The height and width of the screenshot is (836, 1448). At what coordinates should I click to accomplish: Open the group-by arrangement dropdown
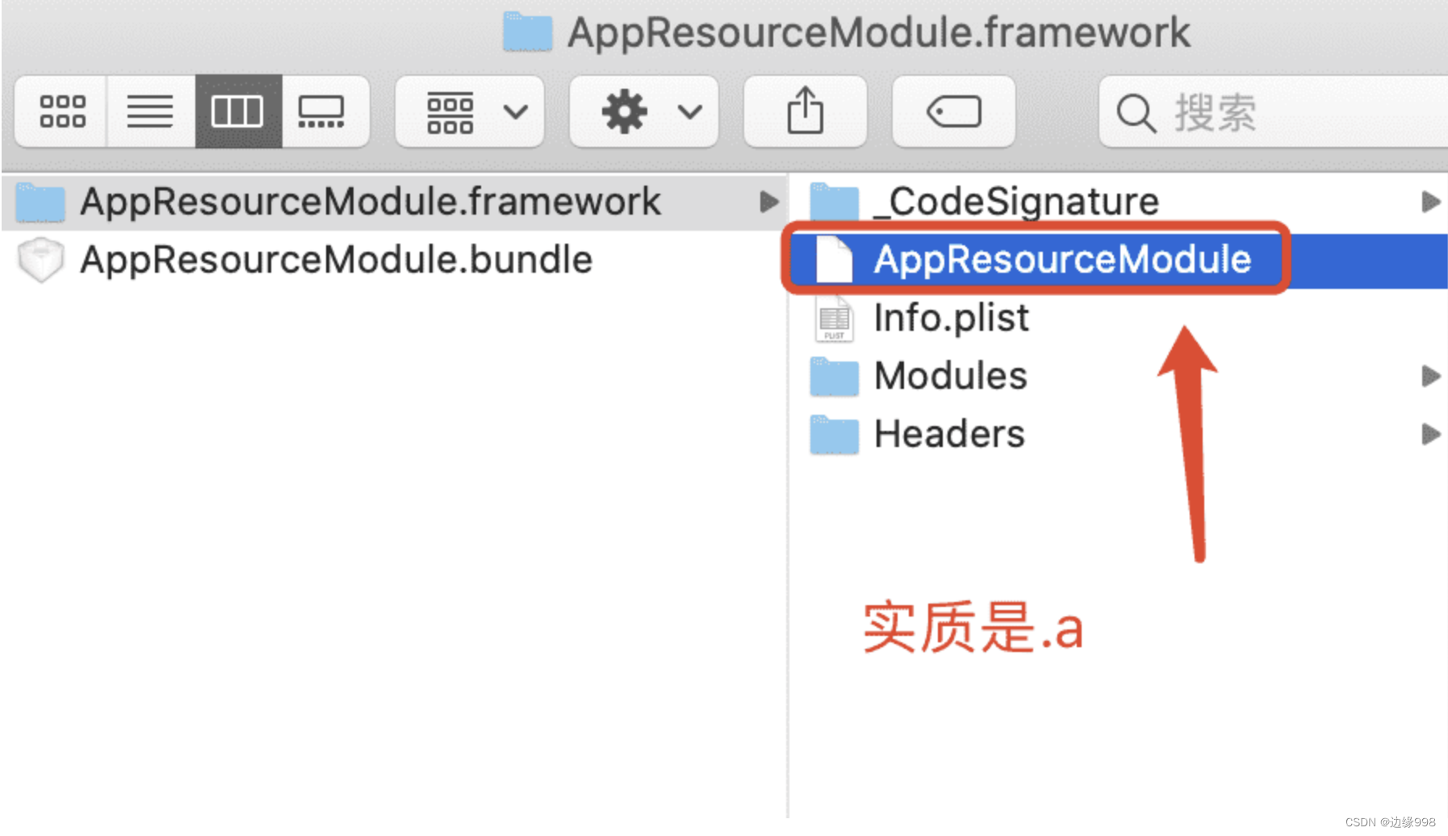pos(470,111)
